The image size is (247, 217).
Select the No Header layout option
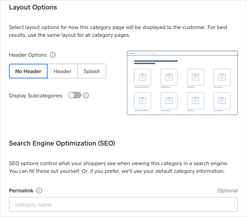28,71
